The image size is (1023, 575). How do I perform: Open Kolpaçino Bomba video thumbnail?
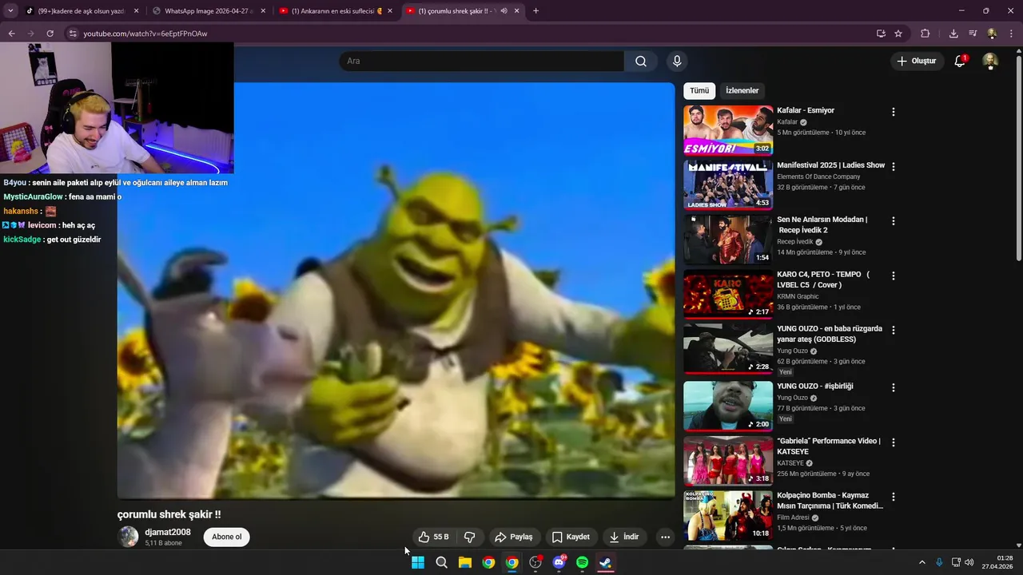coord(728,515)
